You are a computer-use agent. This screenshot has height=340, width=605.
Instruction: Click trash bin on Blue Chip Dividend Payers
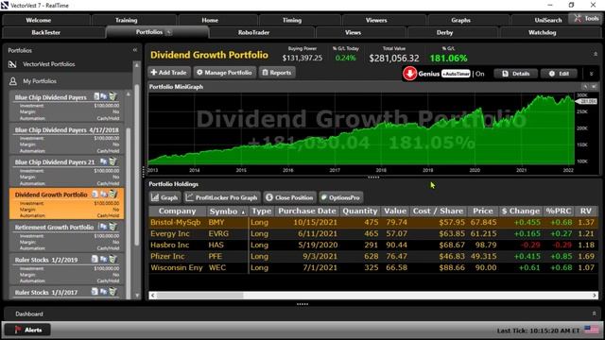pyautogui.click(x=112, y=96)
